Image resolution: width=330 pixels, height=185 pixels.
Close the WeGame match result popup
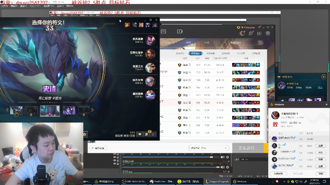[x=327, y=104]
